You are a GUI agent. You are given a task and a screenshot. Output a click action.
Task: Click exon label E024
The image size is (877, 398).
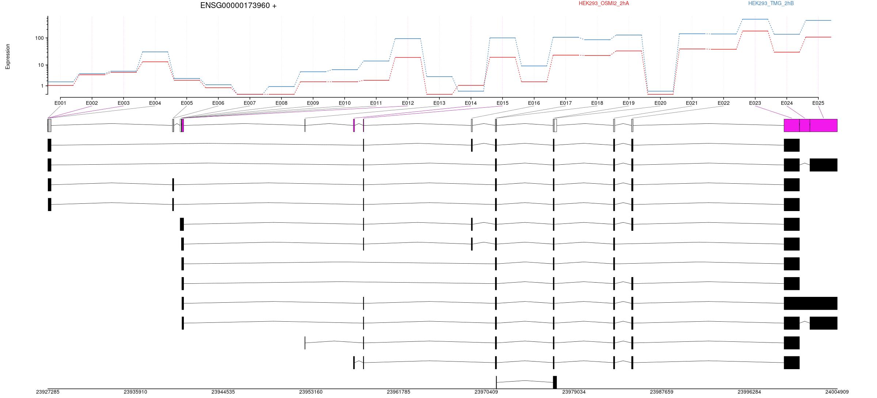point(787,103)
